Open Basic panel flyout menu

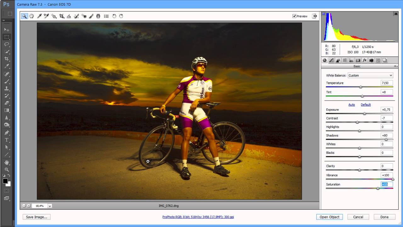coord(395,66)
